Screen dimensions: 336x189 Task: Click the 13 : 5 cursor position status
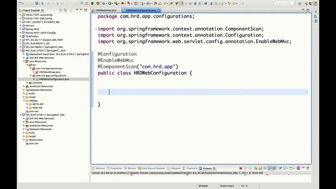(x=244, y=186)
